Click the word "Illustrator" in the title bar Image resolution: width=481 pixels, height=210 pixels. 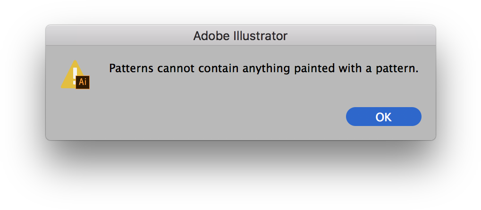click(x=261, y=36)
